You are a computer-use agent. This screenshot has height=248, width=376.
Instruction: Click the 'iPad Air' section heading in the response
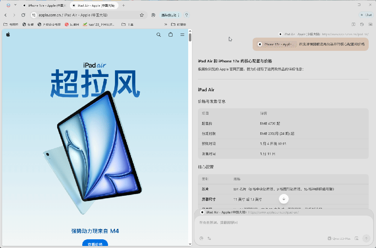click(x=206, y=90)
